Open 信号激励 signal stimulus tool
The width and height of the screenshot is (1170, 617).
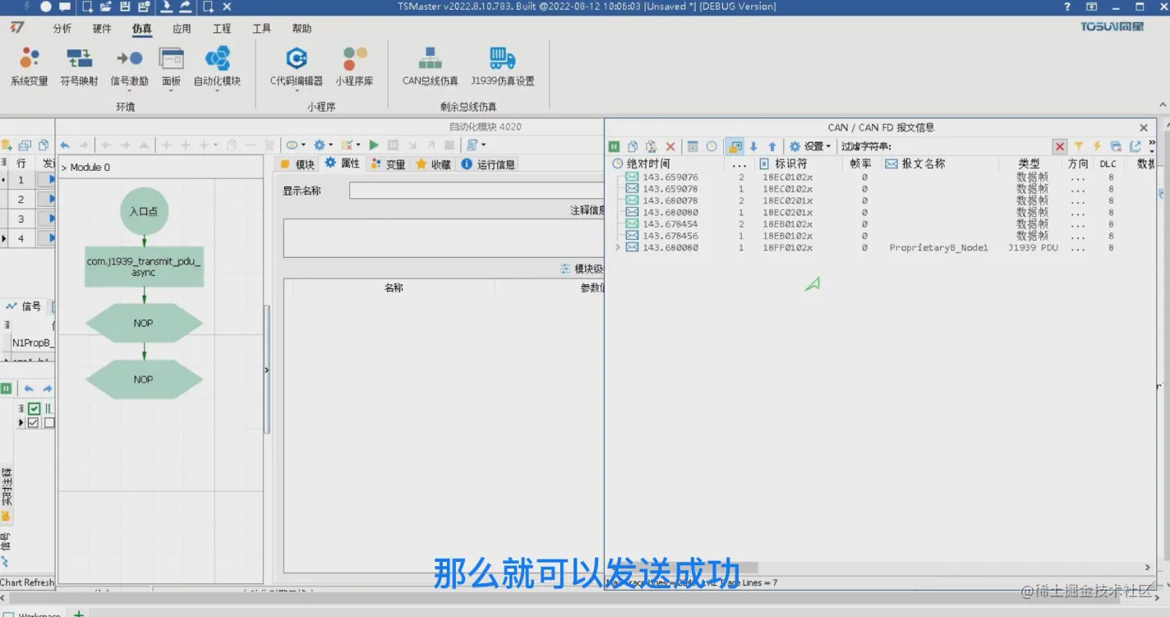(129, 67)
